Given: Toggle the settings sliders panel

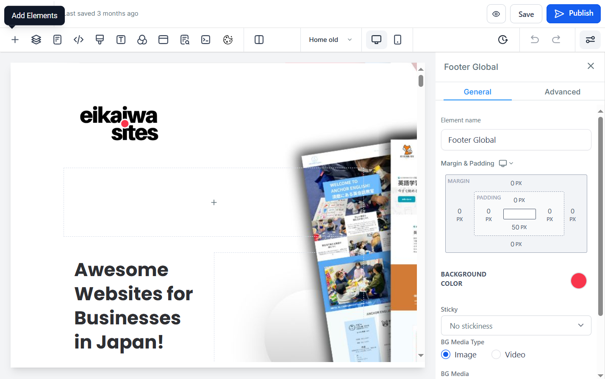Looking at the screenshot, I should (x=590, y=40).
